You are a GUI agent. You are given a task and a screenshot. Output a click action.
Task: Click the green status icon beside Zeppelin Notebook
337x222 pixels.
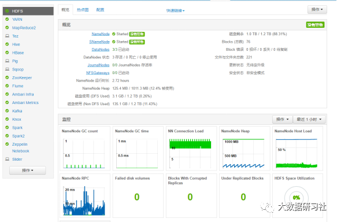[7, 144]
